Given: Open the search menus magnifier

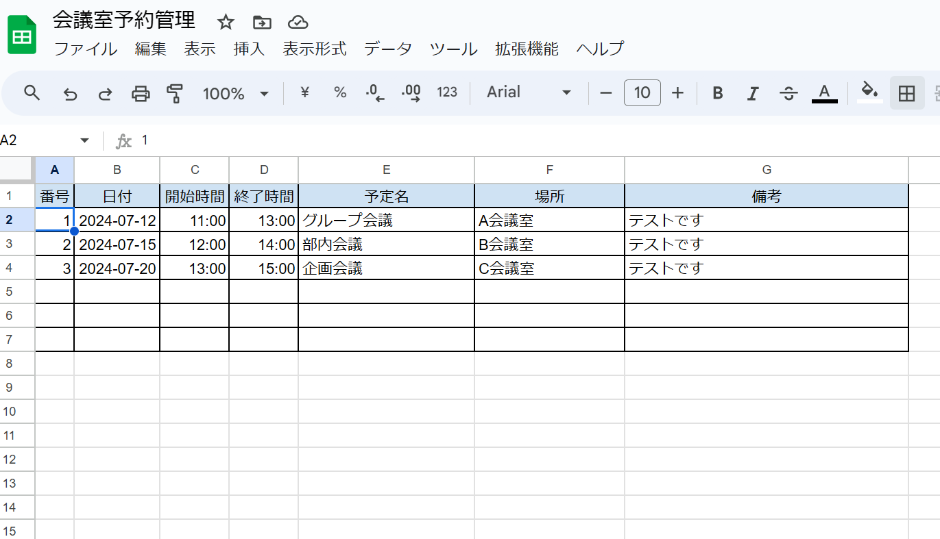Looking at the screenshot, I should pyautogui.click(x=32, y=93).
